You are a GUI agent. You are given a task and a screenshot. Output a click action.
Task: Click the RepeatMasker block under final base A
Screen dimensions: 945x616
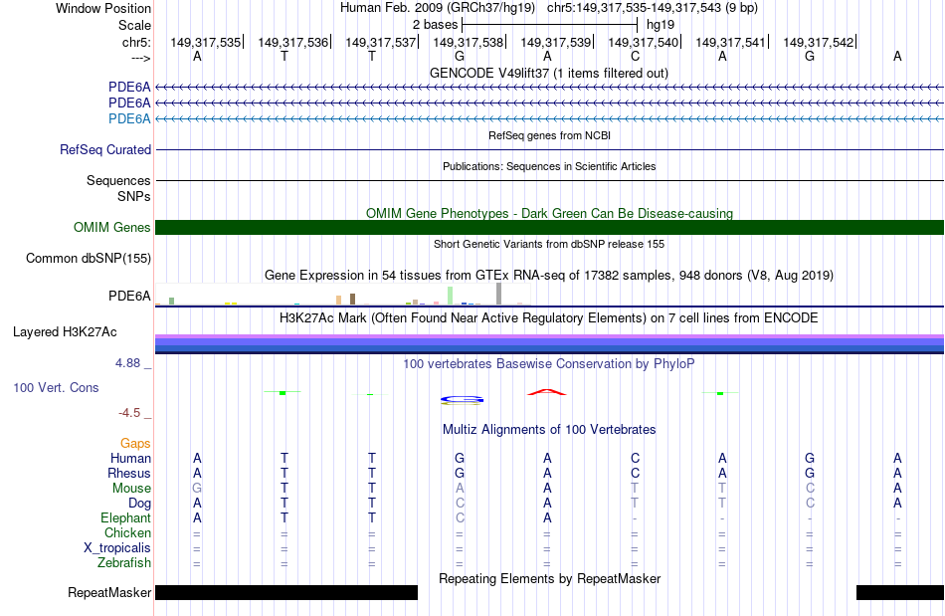(900, 592)
